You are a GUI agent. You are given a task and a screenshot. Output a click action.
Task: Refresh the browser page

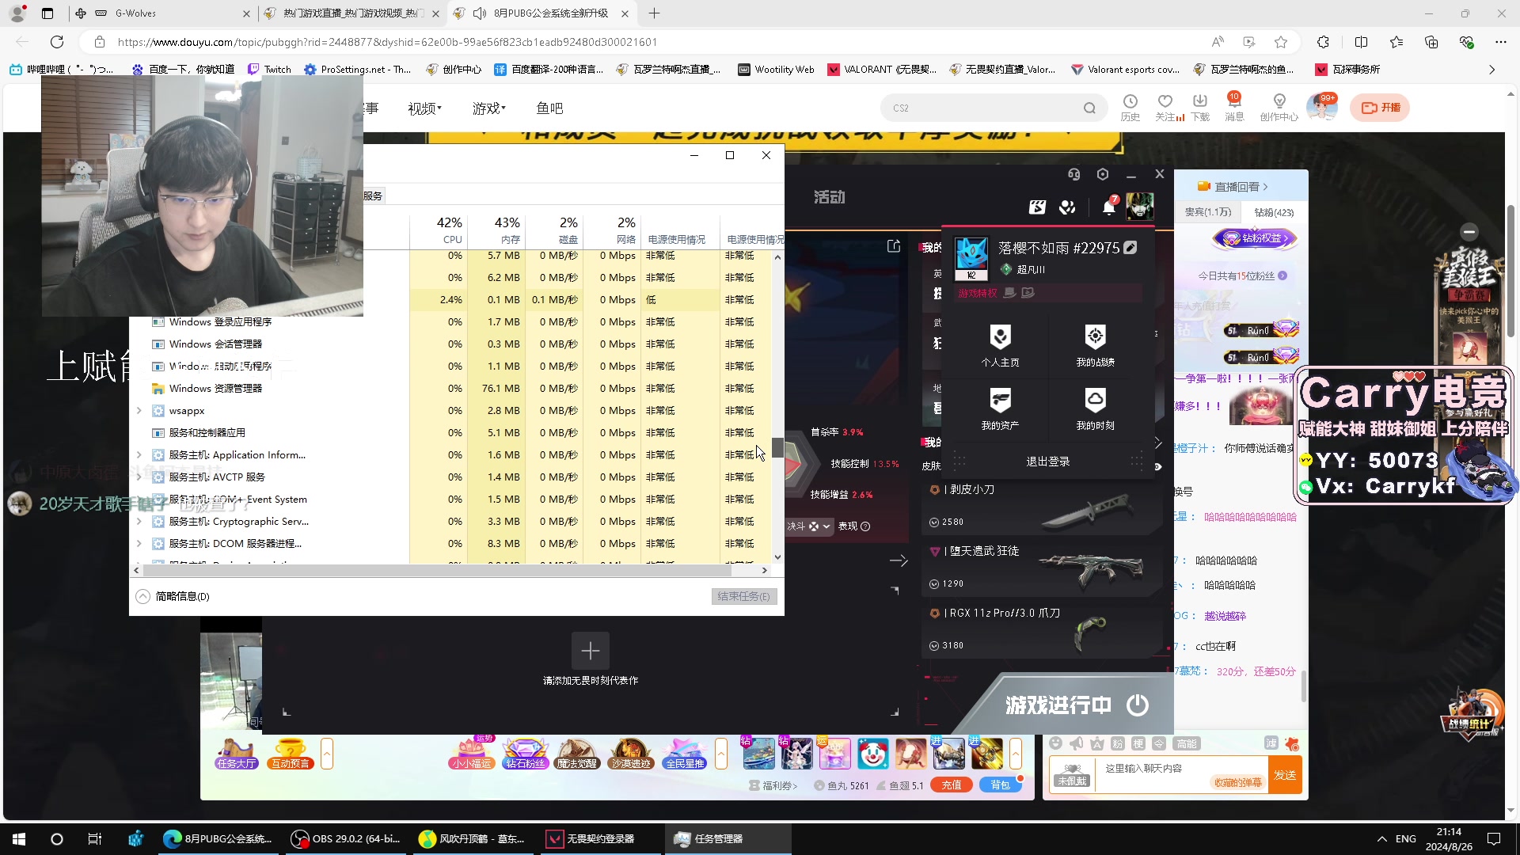tap(57, 42)
